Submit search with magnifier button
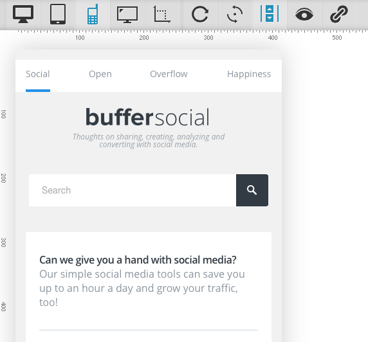Viewport: 368px width, 342px height. click(x=252, y=190)
